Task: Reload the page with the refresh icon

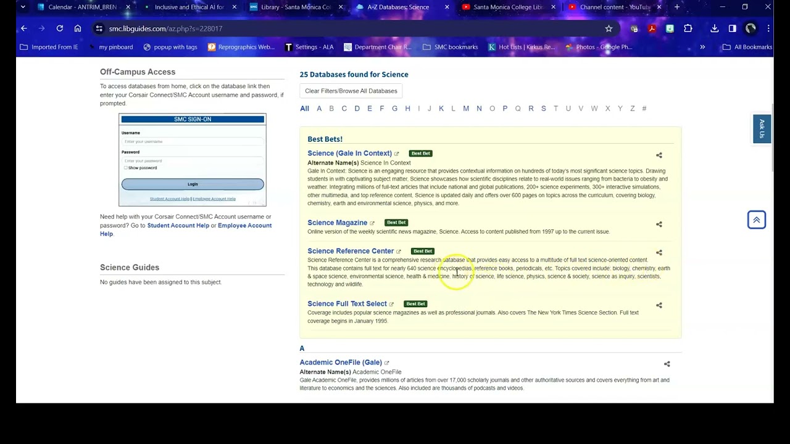Action: [x=60, y=28]
